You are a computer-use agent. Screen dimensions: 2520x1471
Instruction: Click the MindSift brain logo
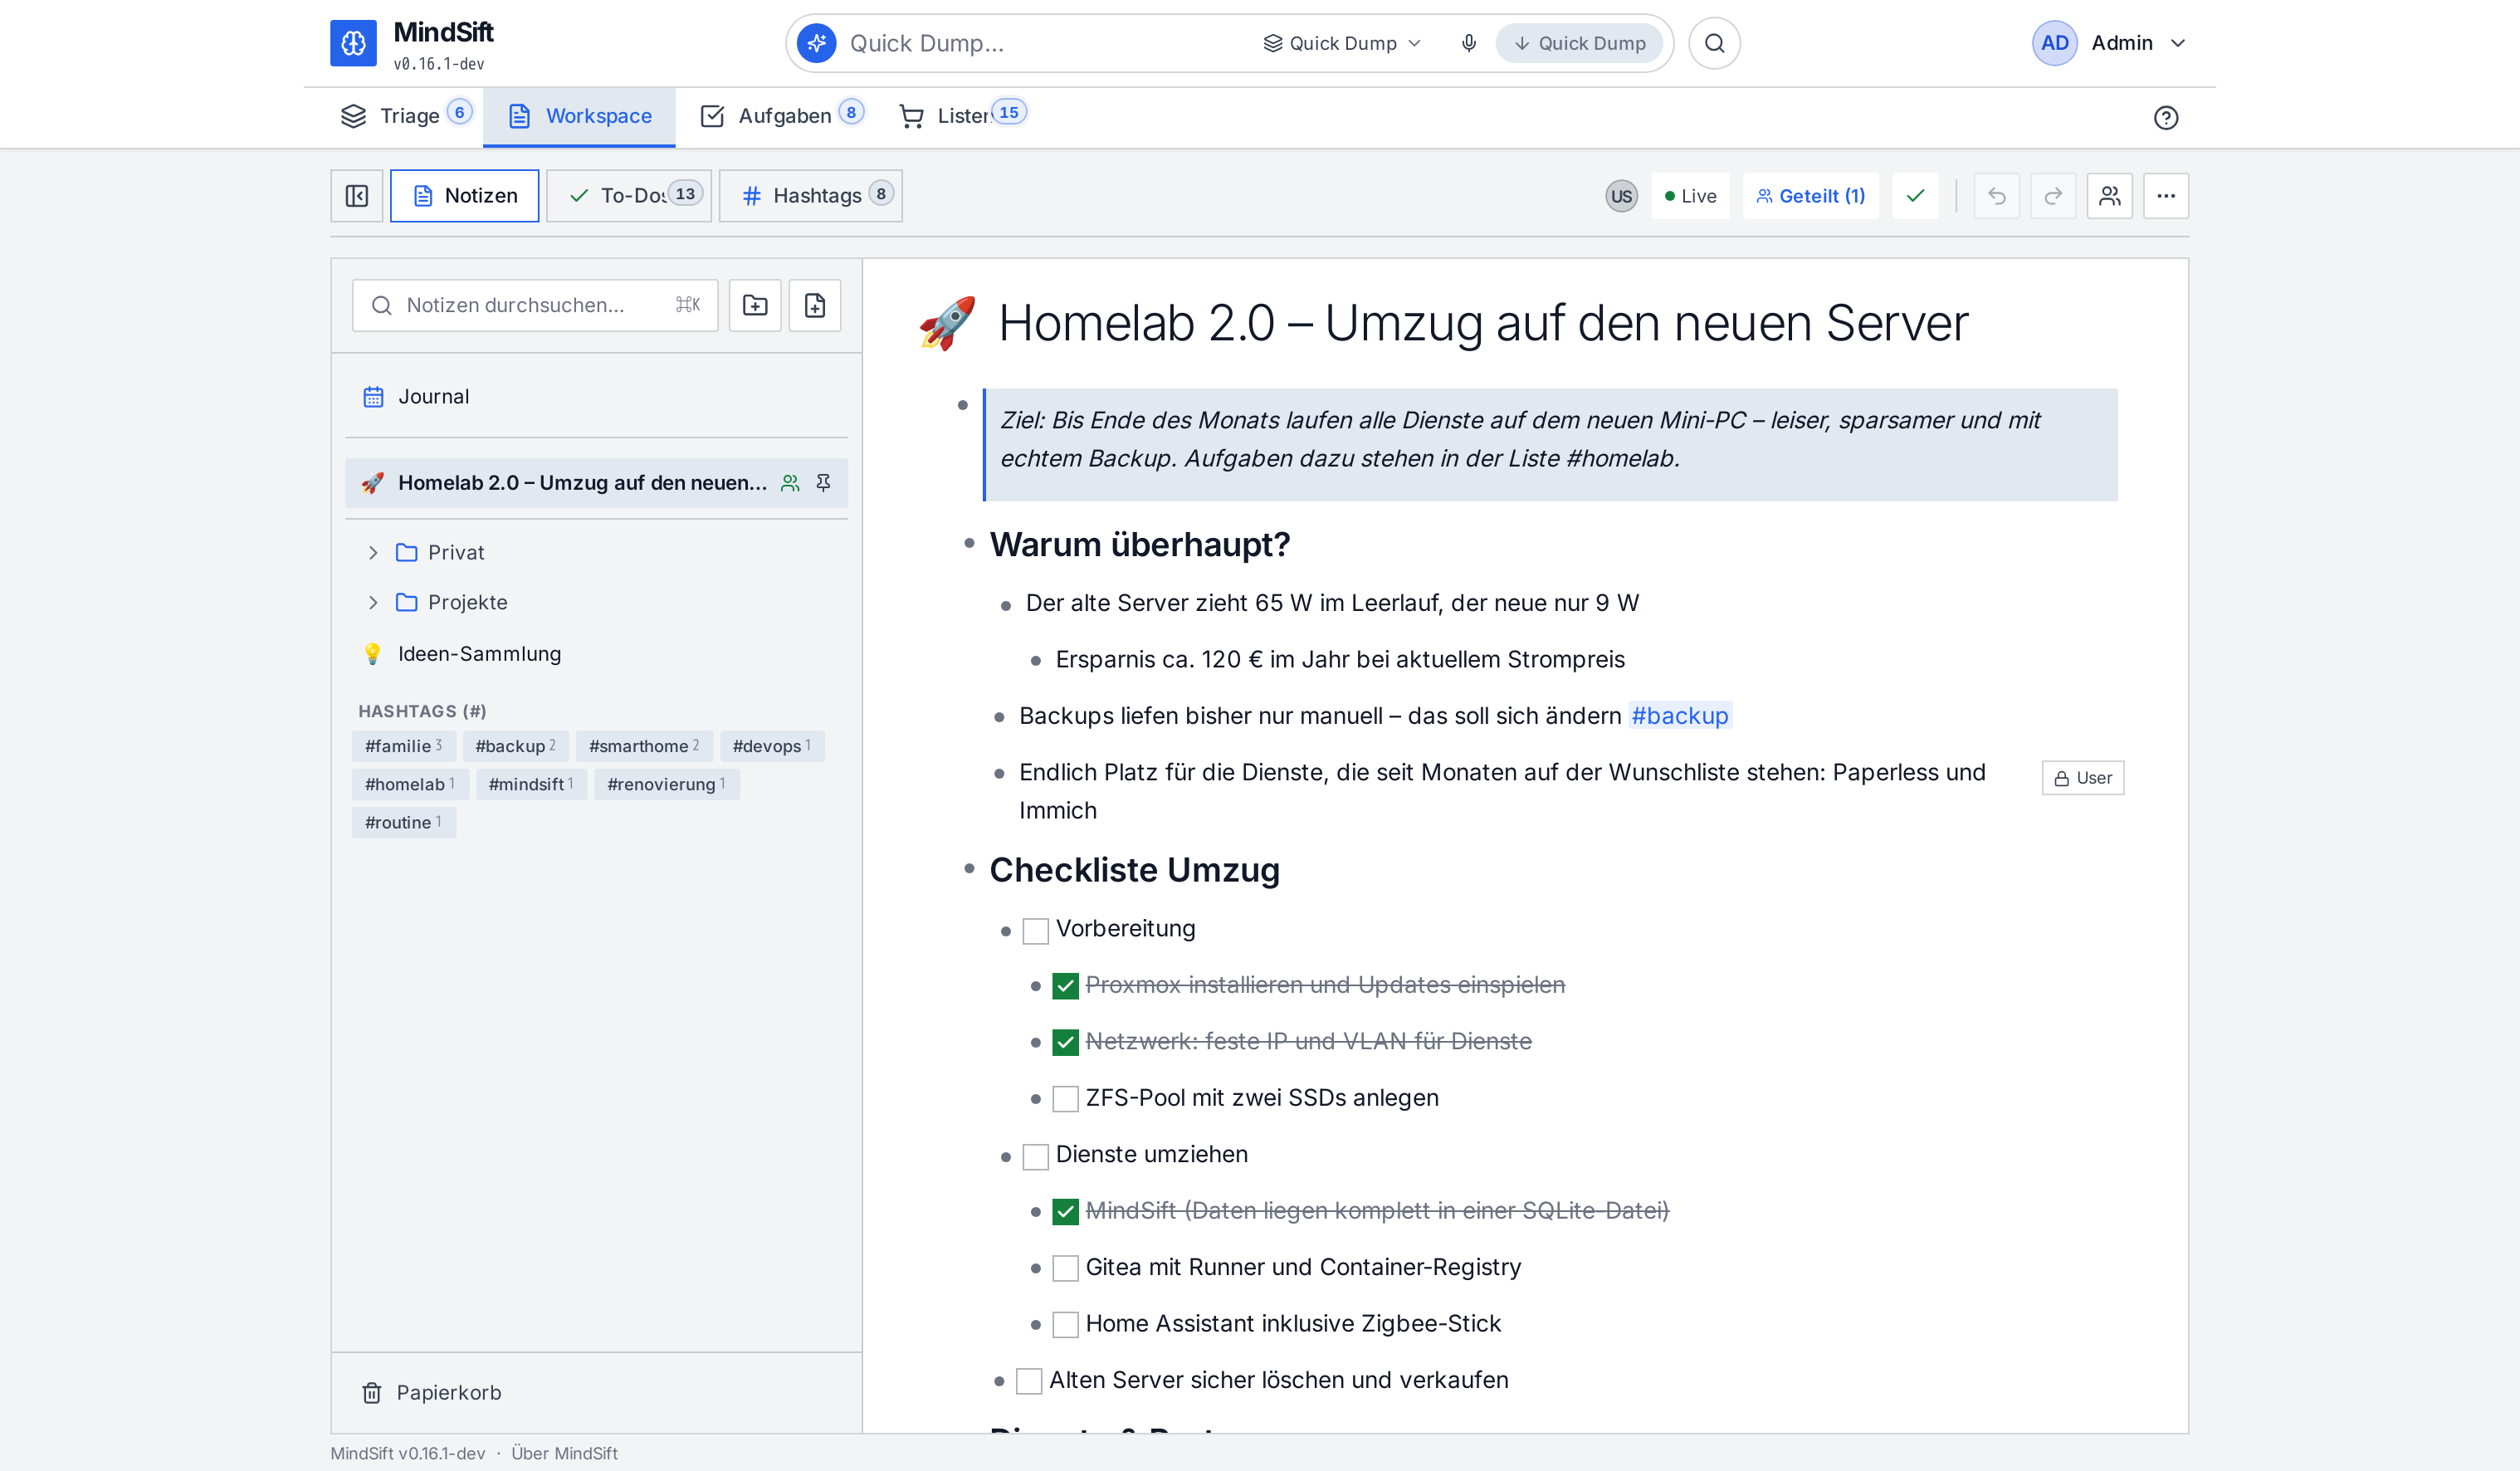pos(353,43)
